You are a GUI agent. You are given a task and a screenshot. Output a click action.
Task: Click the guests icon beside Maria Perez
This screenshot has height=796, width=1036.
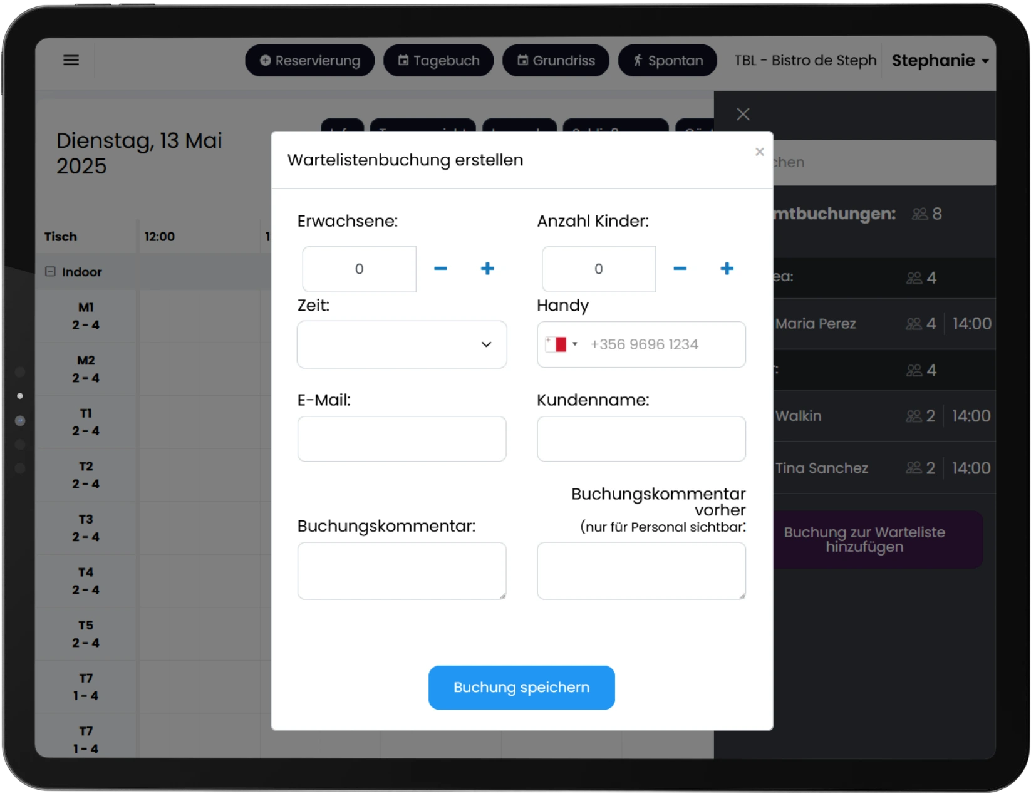(914, 324)
